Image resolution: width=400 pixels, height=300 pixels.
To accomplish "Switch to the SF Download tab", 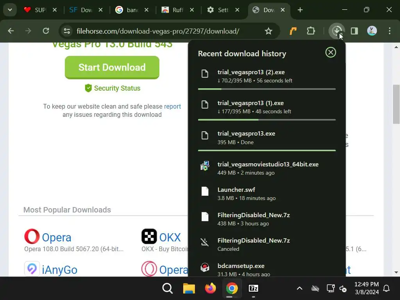I will click(x=80, y=10).
